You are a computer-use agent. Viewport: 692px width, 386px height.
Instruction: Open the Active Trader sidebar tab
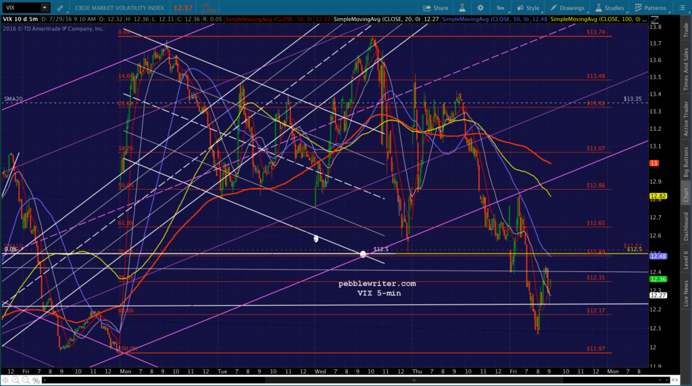pos(686,119)
